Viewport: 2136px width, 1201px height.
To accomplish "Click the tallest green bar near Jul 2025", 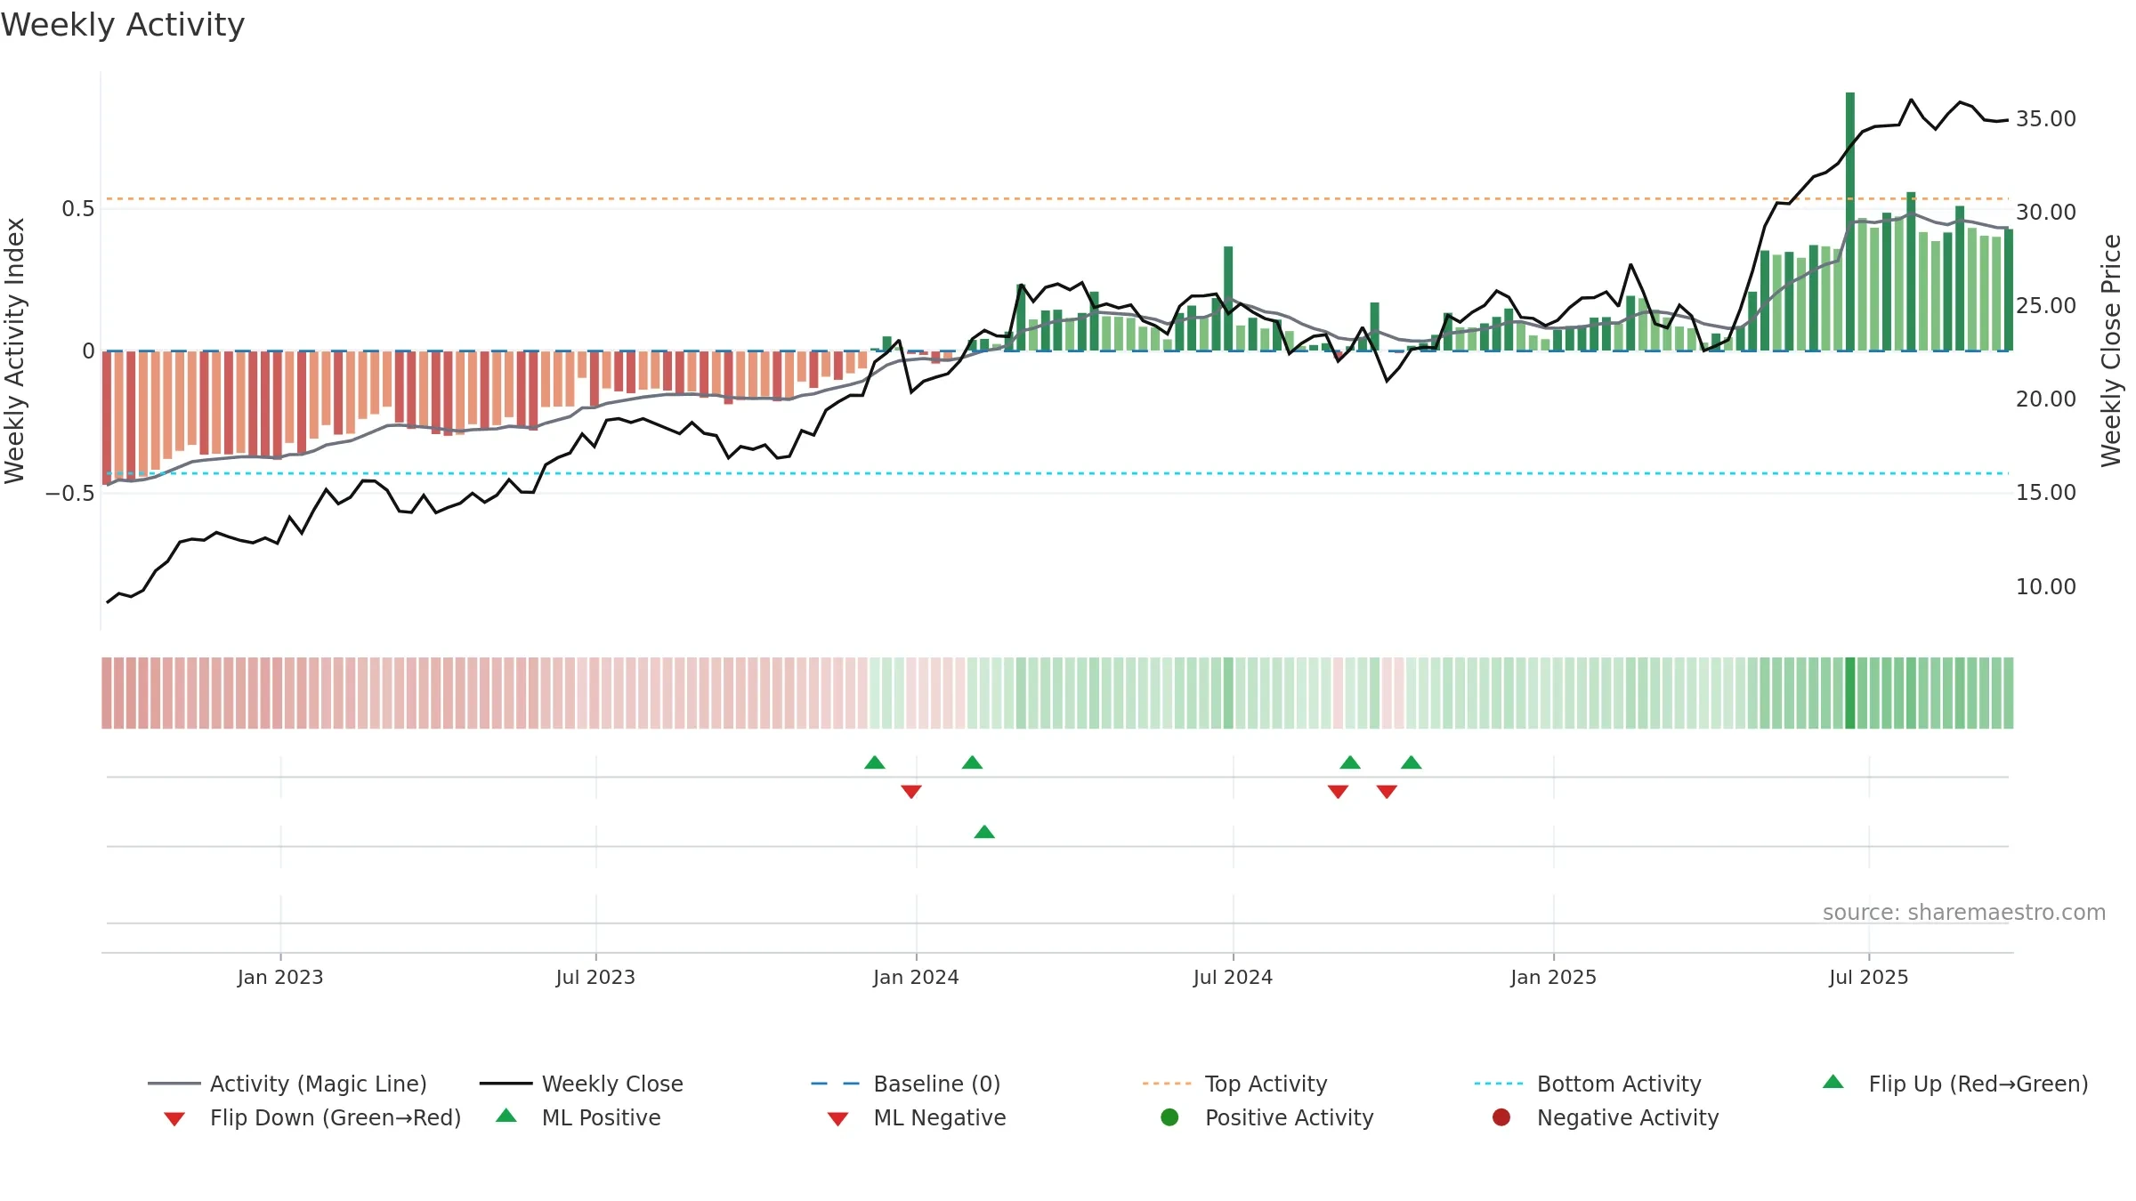I will point(1850,222).
